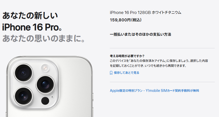The height and width of the screenshot is (117, 219).
Task: Click the divider line above 考える時間が必要ですか?
Action: click(x=162, y=48)
